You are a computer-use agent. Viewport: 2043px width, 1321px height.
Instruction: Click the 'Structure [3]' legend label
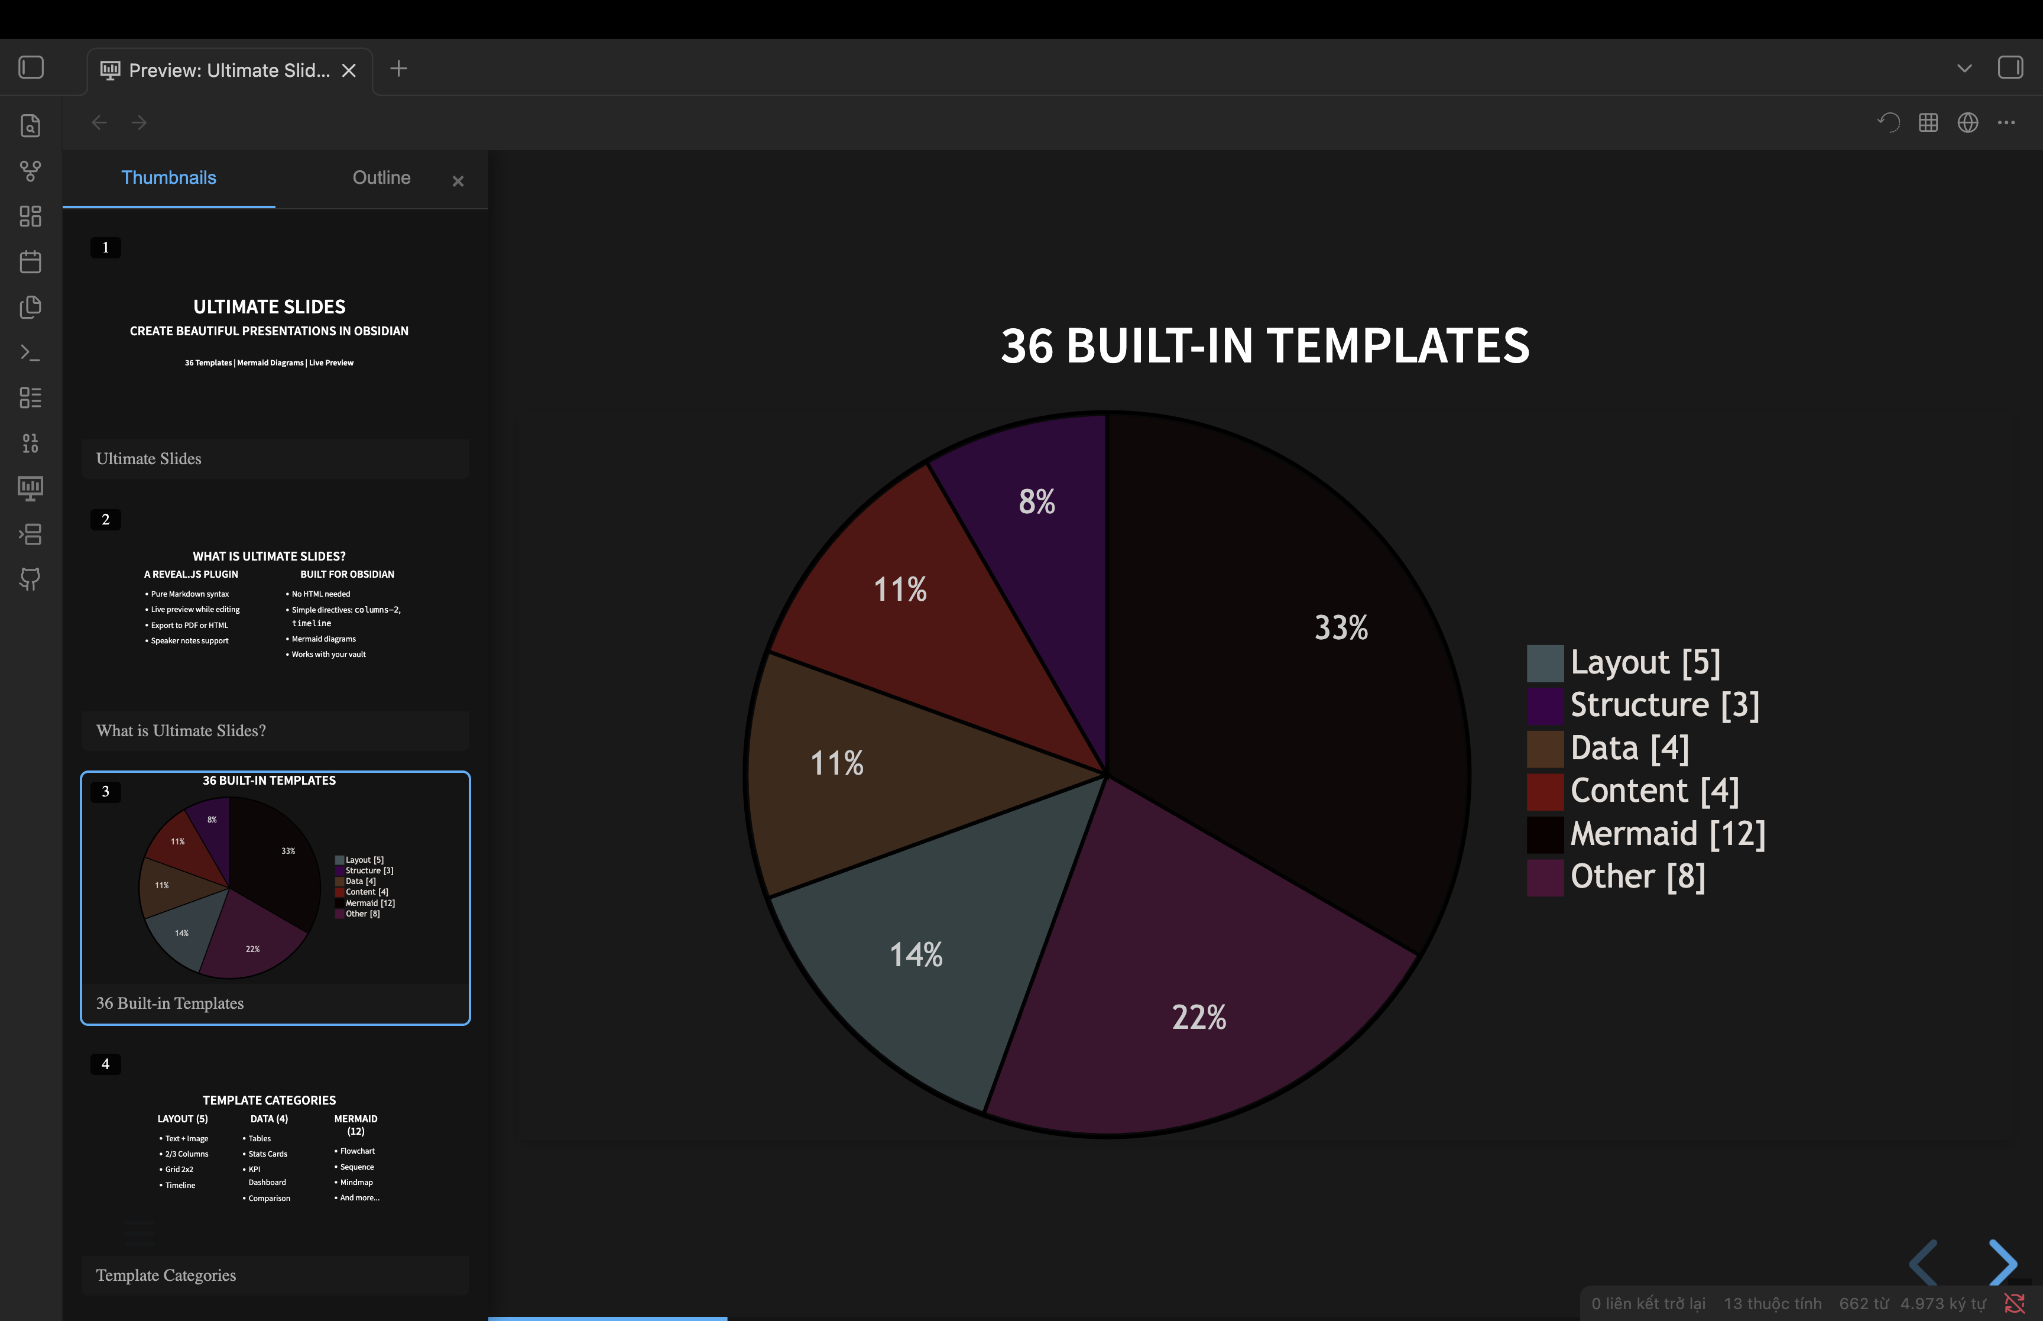click(1665, 706)
